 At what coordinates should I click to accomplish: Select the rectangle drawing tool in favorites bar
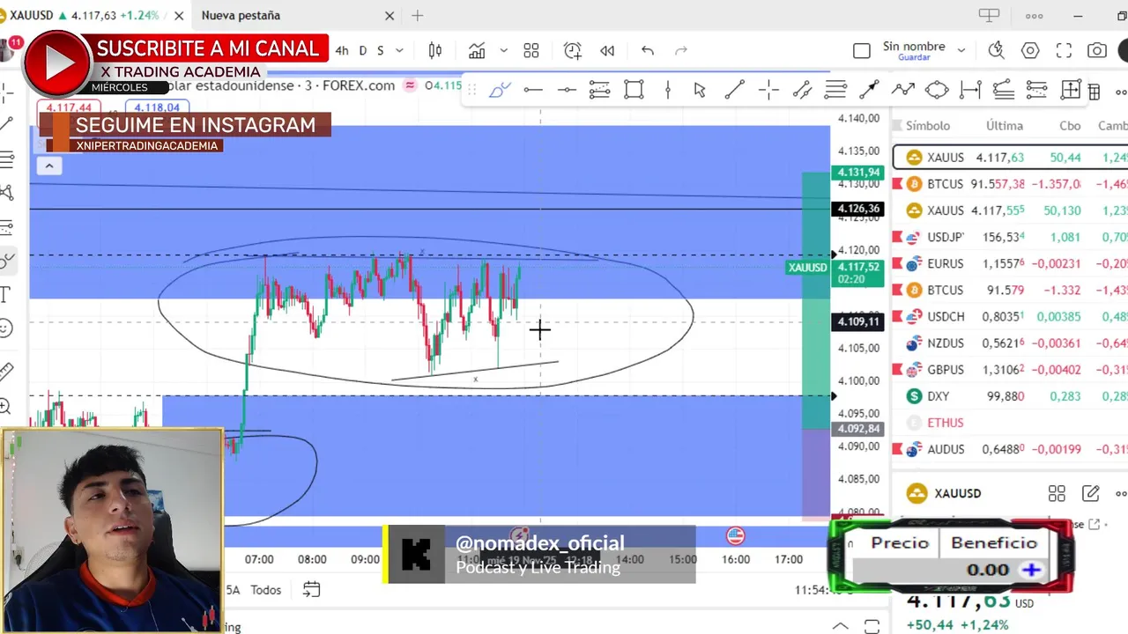pyautogui.click(x=634, y=90)
